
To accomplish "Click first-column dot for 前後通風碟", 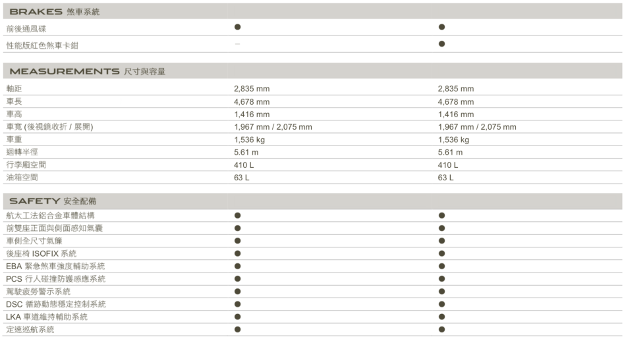I will pos(237,27).
